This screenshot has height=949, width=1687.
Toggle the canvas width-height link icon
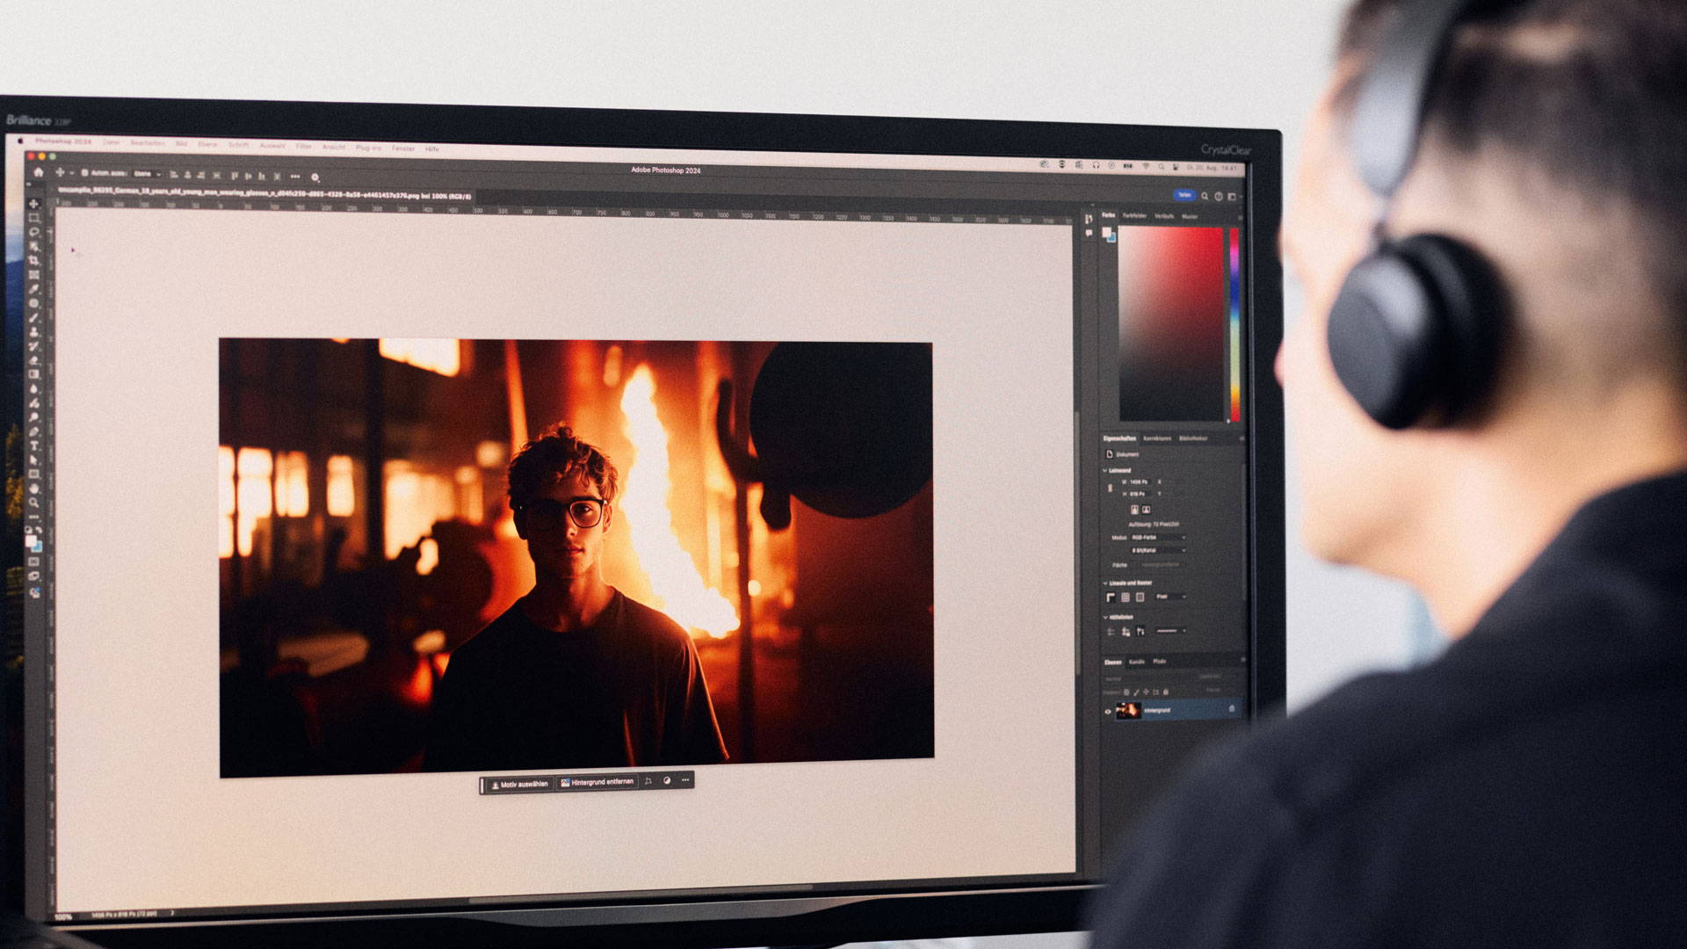pyautogui.click(x=1110, y=488)
